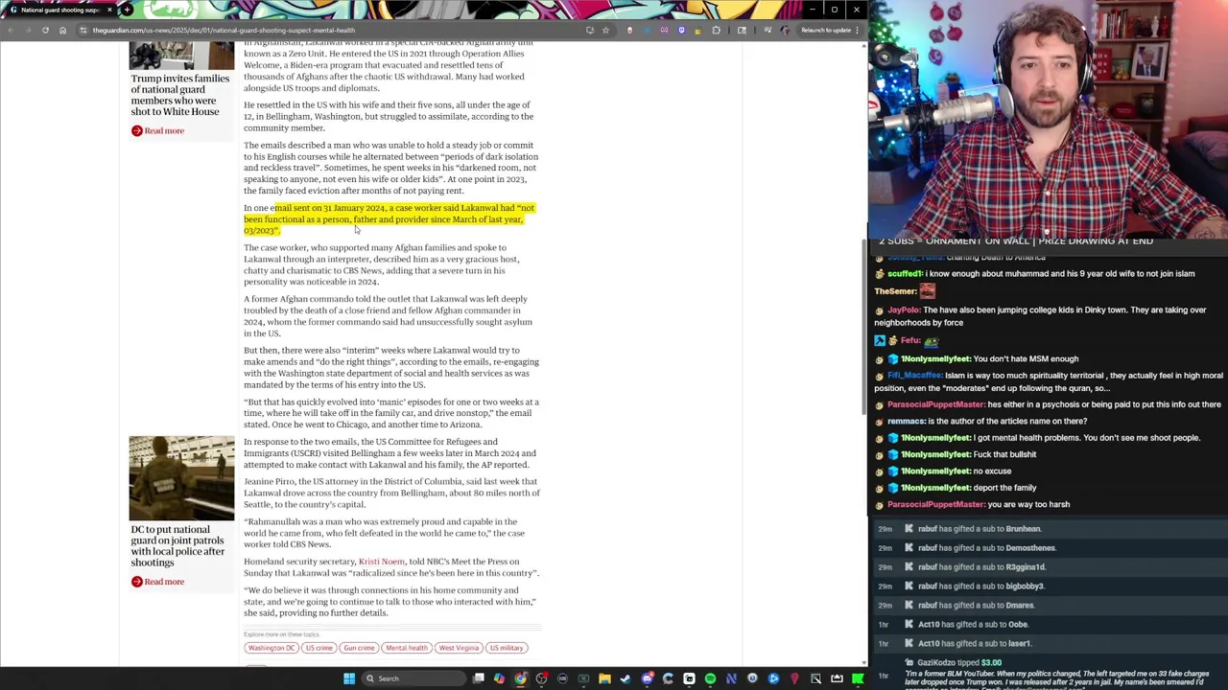Open the Kristi Noem link

pyautogui.click(x=381, y=562)
